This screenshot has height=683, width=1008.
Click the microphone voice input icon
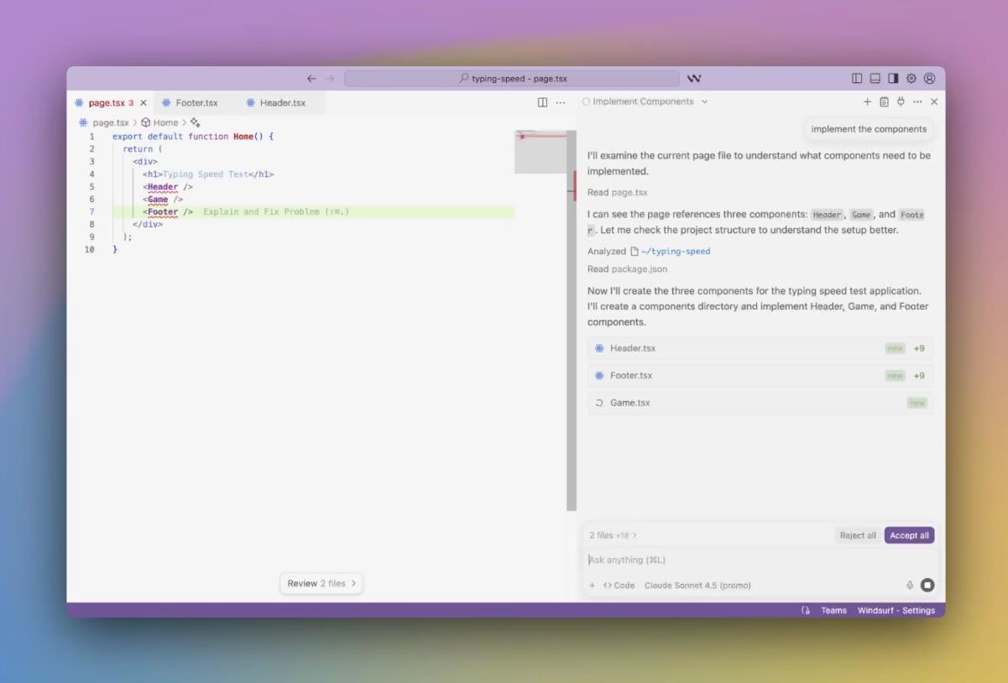point(910,585)
